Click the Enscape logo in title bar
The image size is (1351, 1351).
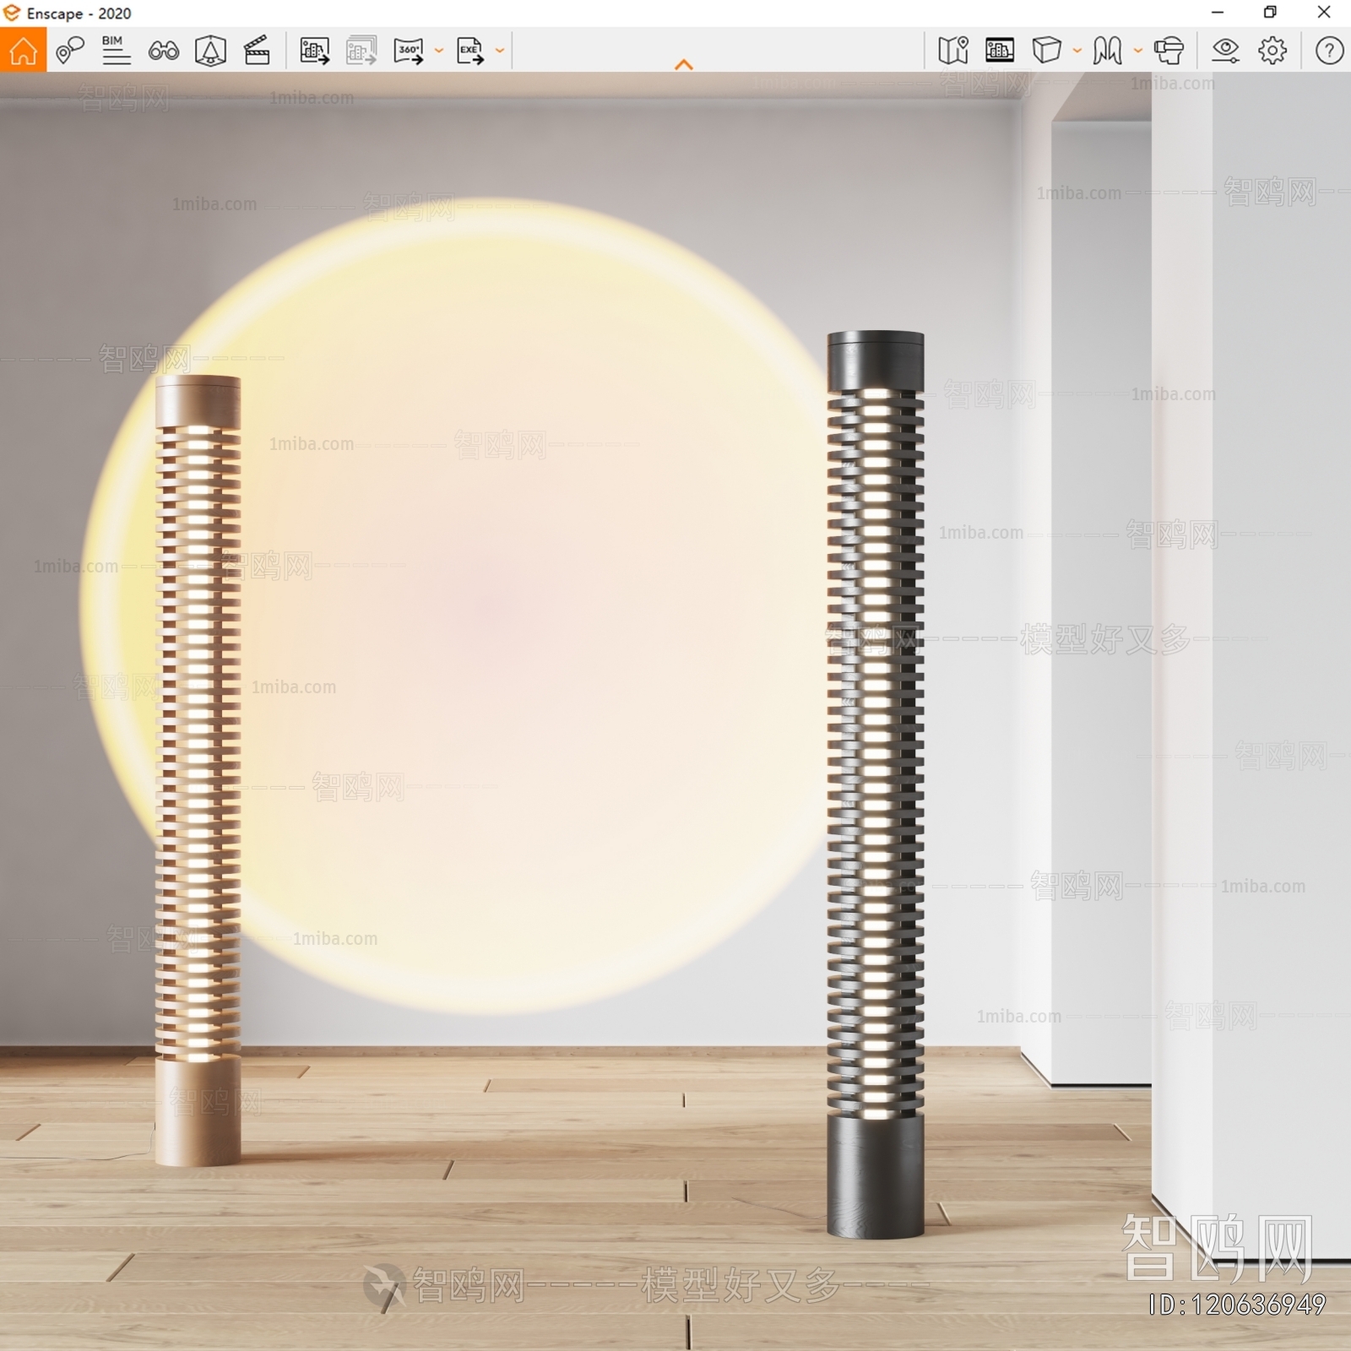(12, 13)
